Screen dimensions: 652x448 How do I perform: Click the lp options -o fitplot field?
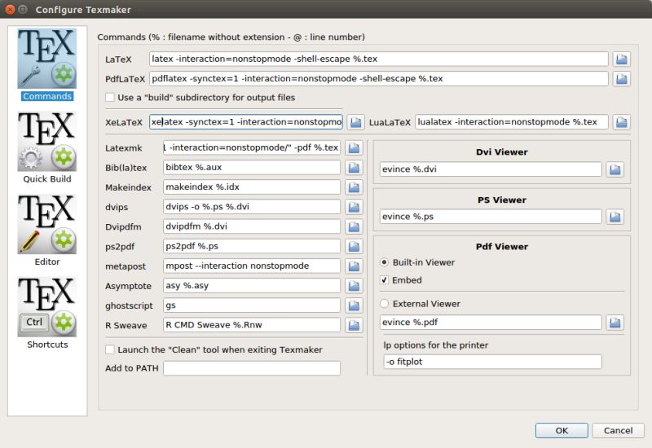click(x=492, y=362)
